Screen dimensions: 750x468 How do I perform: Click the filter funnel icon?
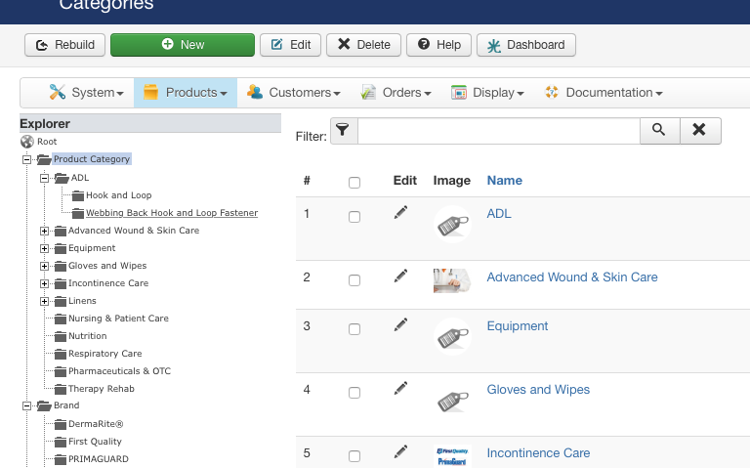[343, 130]
